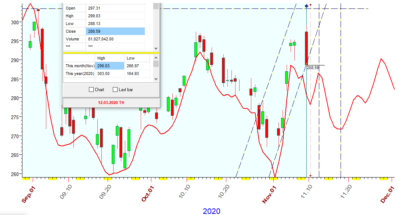
Task: Click the 288.59 price label on the chart
Action: (313, 68)
